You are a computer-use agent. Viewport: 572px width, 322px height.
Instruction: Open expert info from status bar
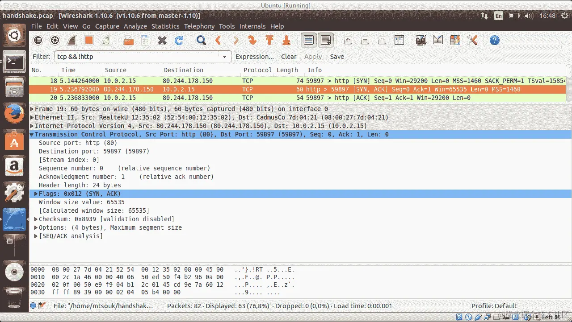point(33,306)
